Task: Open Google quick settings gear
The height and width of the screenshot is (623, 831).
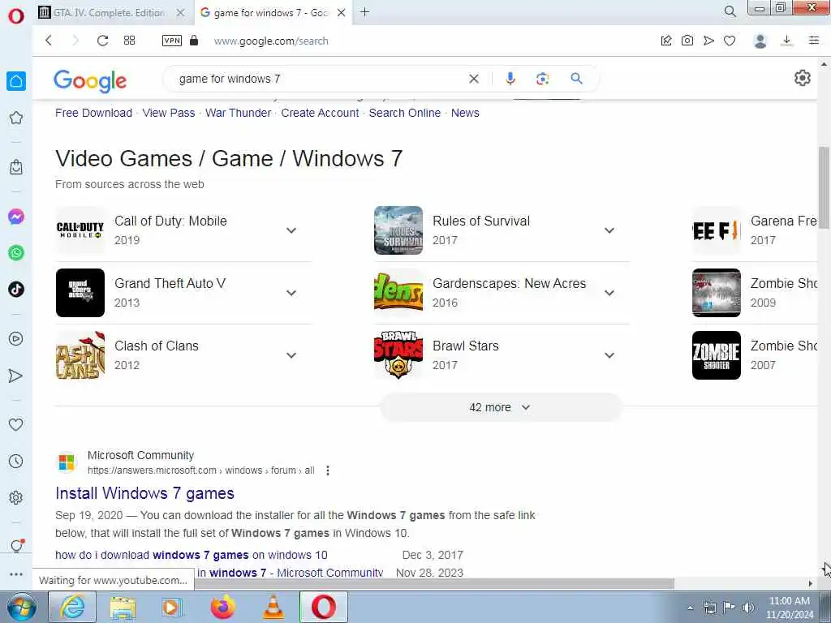Action: (x=803, y=78)
